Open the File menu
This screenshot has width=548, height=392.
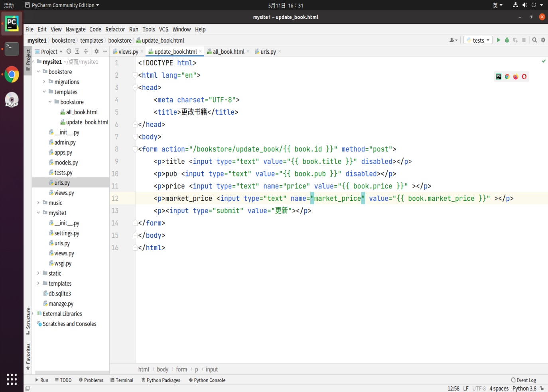pos(30,29)
